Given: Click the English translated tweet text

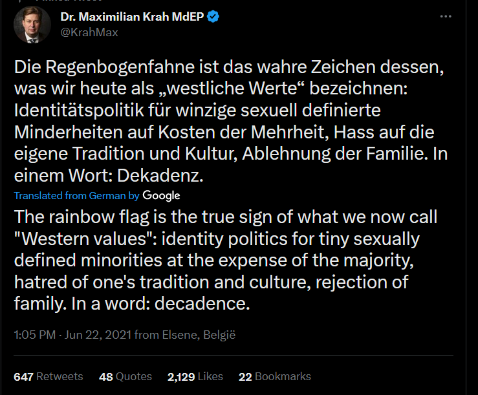Looking at the screenshot, I should pos(226,260).
